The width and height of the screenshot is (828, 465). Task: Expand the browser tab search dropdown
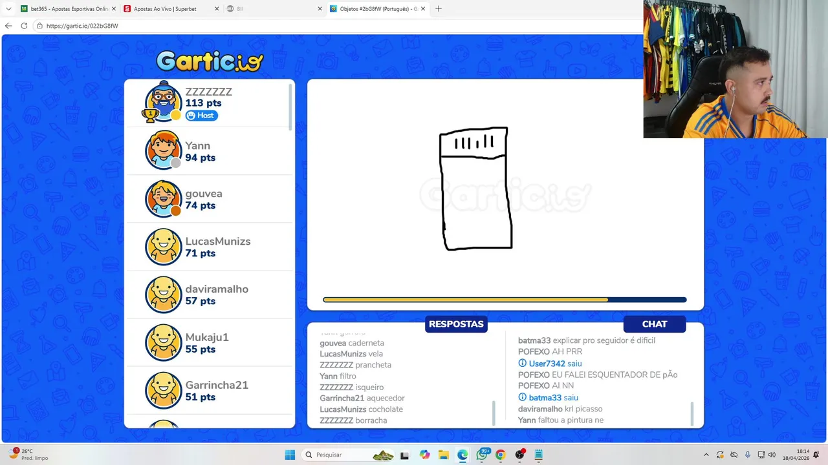click(x=8, y=9)
